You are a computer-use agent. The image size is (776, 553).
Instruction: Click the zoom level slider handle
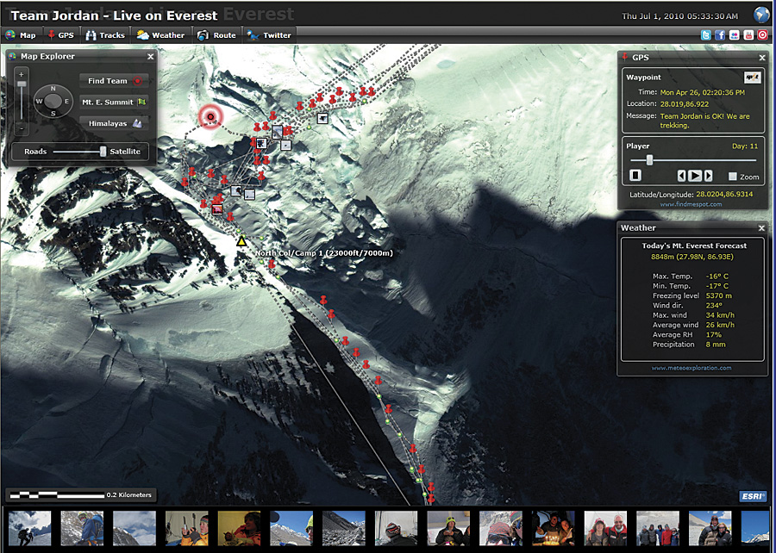click(x=22, y=84)
